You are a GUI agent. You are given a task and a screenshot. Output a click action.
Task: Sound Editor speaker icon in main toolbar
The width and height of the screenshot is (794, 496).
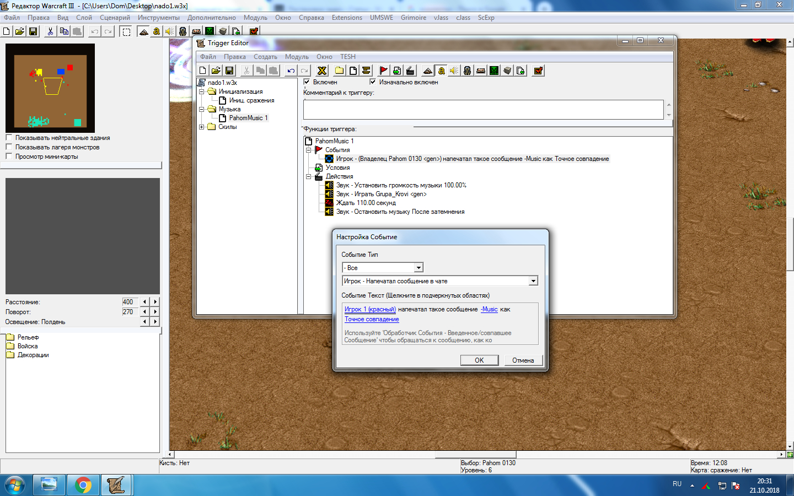170,31
